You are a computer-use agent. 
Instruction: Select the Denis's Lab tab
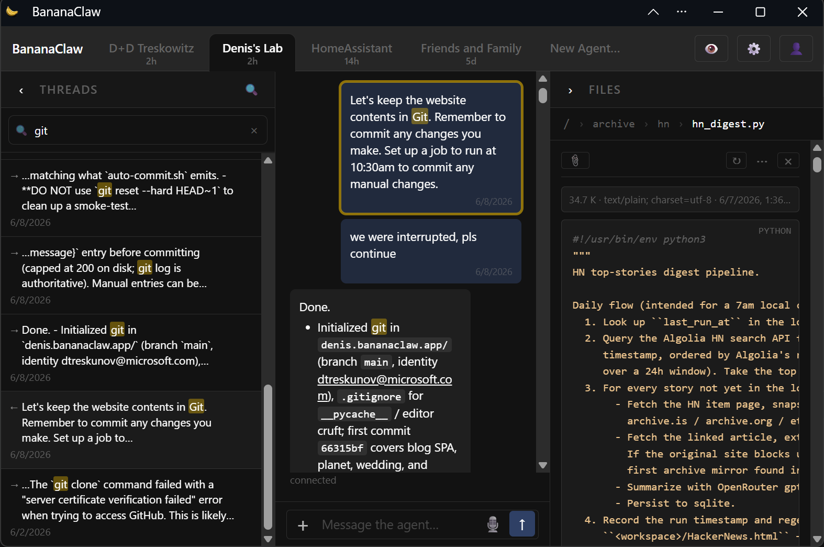tap(252, 53)
